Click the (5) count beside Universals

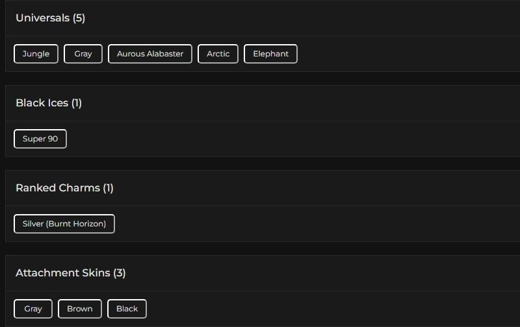[x=79, y=18]
